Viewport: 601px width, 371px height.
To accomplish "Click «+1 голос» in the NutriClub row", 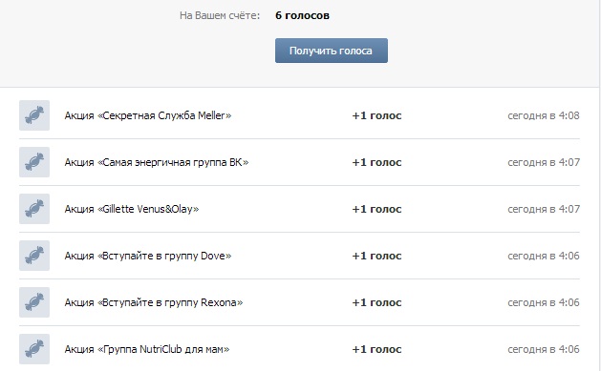I will point(376,349).
